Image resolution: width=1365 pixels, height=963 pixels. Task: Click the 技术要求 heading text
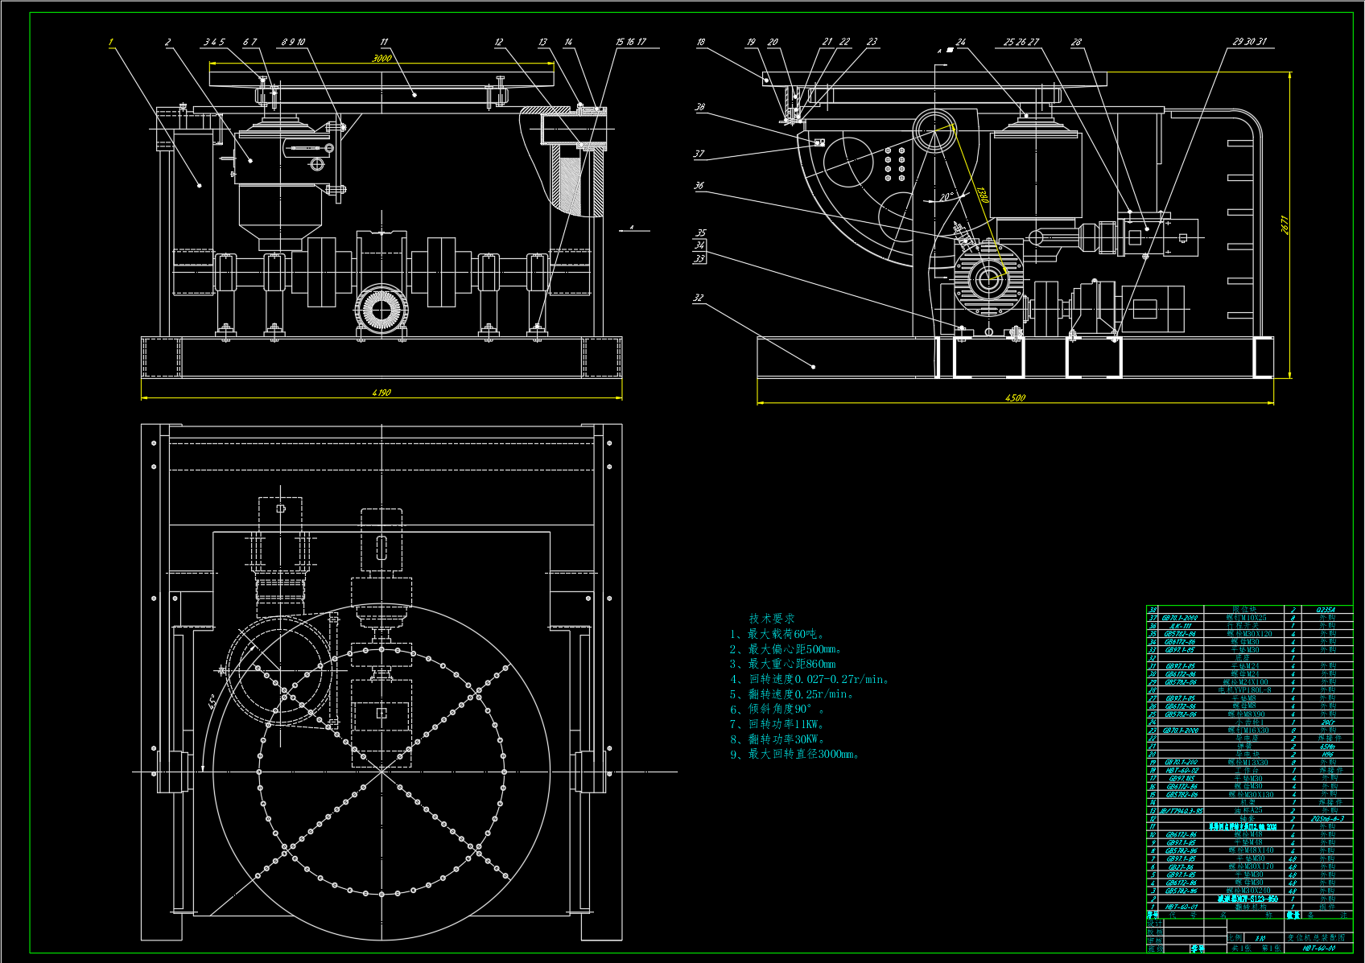(x=771, y=618)
